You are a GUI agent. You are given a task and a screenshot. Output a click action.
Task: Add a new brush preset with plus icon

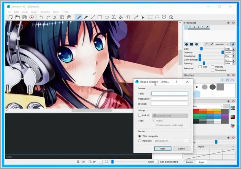pos(222,80)
